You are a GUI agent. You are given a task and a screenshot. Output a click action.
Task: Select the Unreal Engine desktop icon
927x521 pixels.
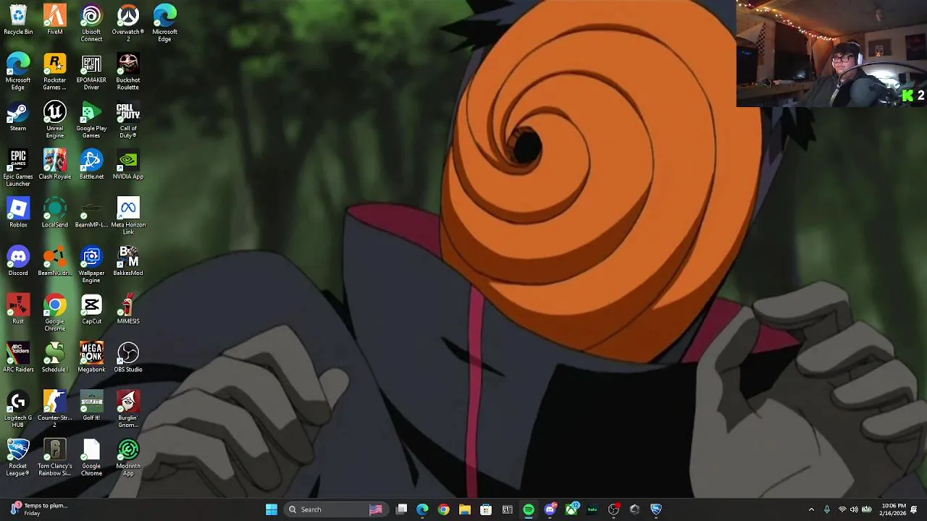(x=55, y=120)
